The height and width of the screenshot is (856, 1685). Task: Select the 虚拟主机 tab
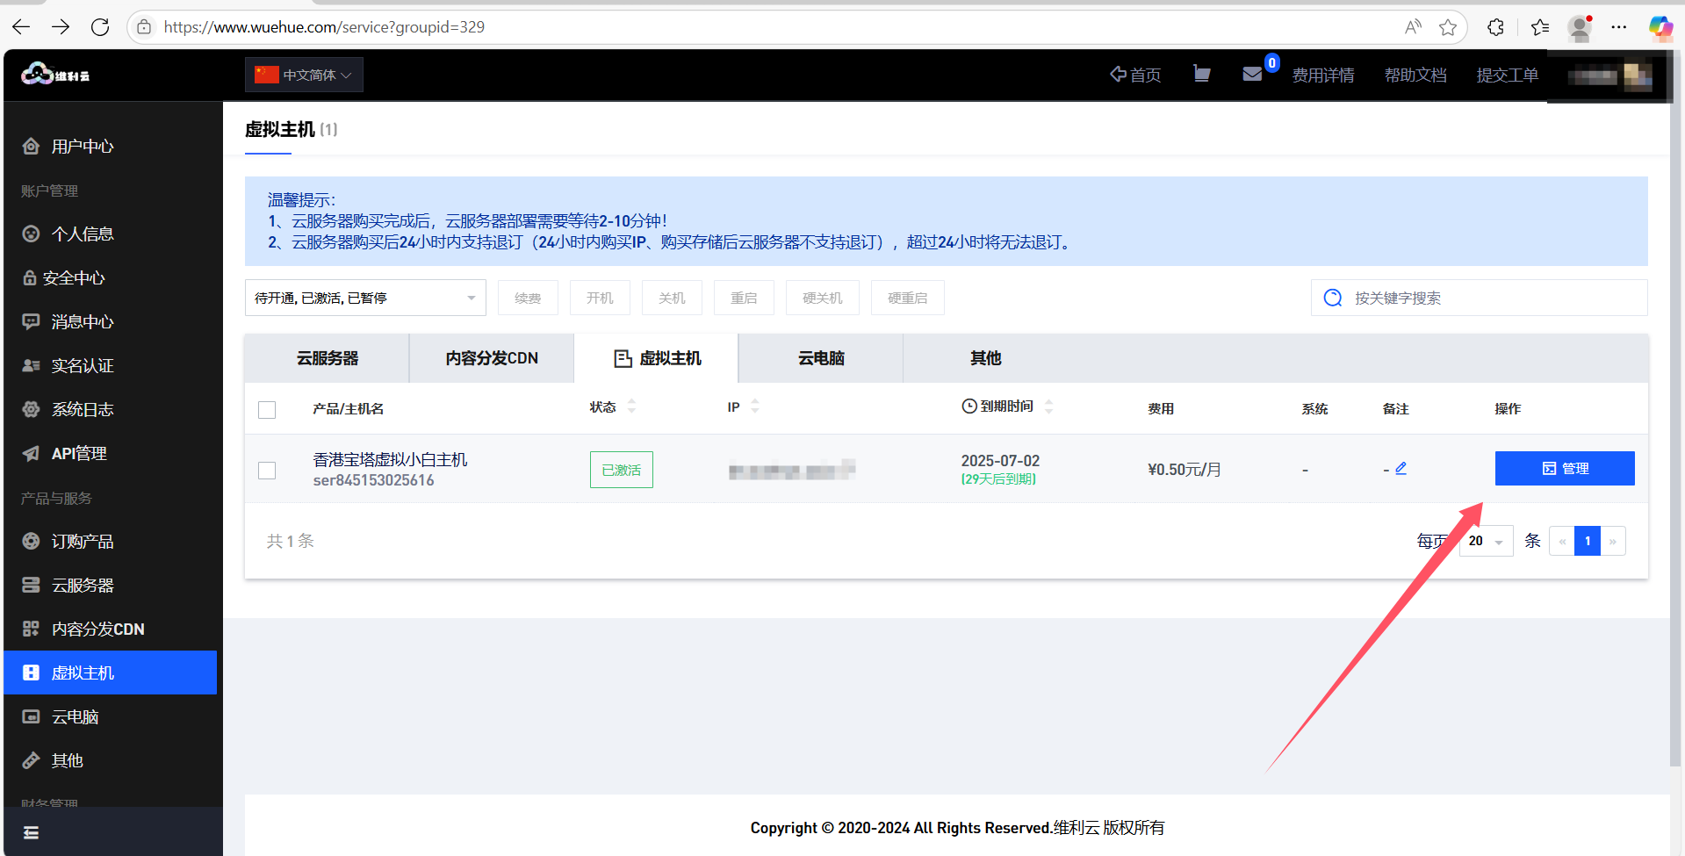(x=656, y=358)
